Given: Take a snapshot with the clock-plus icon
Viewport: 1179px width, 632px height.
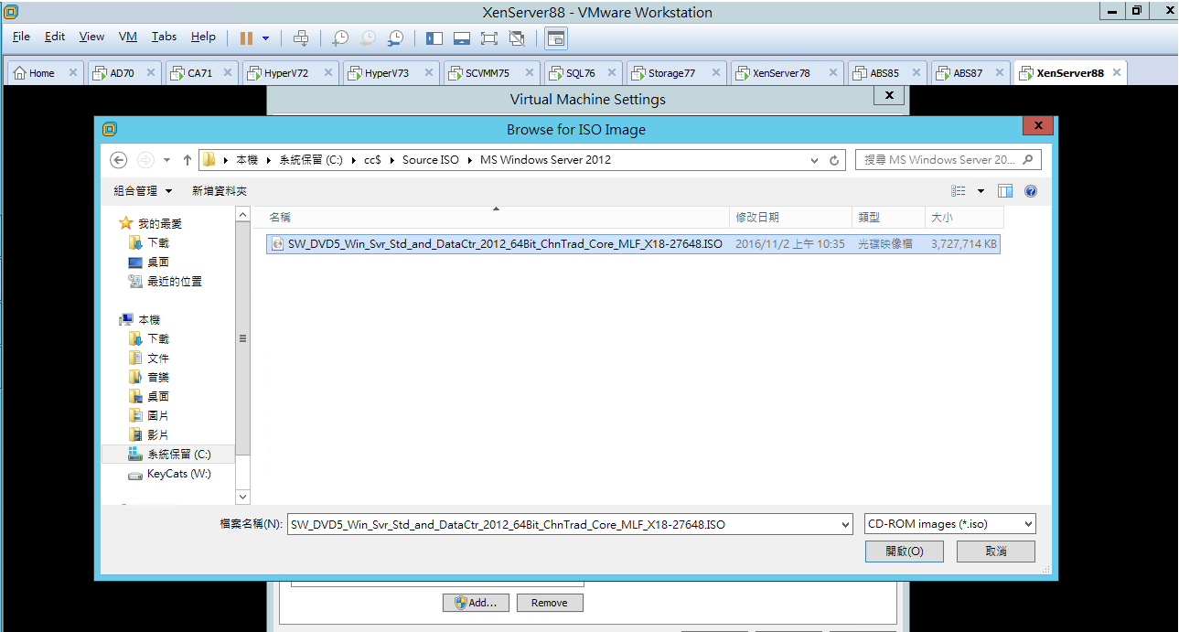Looking at the screenshot, I should (x=339, y=38).
